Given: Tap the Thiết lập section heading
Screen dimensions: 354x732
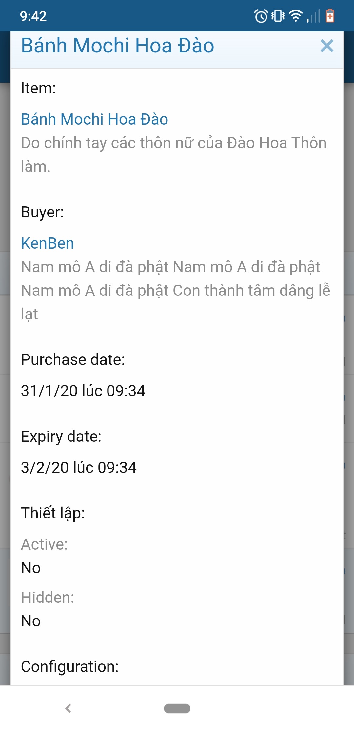Looking at the screenshot, I should pyautogui.click(x=53, y=513).
